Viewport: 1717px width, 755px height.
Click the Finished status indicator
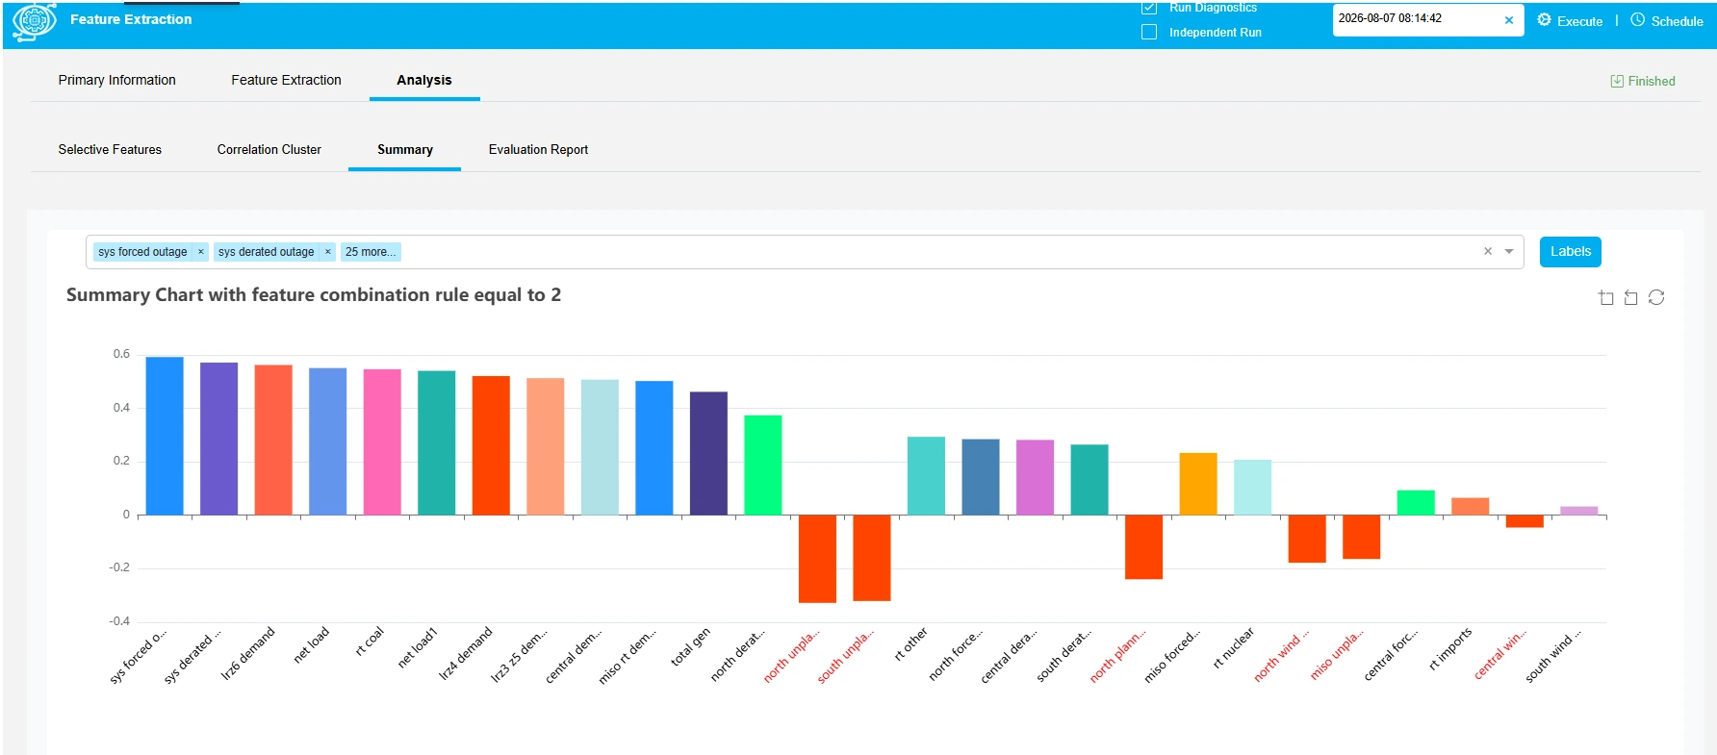coord(1643,81)
